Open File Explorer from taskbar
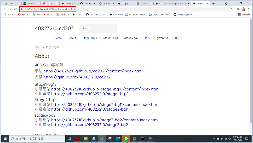The image size is (253, 143). tap(86, 139)
